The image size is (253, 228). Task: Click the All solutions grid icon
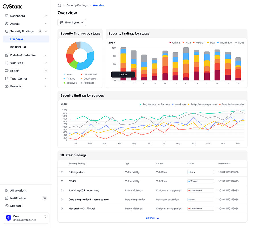tap(7, 190)
